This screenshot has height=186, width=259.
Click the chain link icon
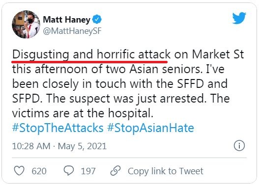(x=115, y=171)
